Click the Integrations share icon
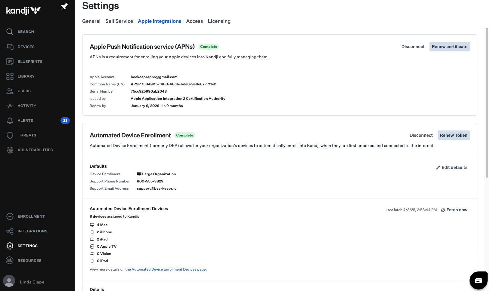 coord(10,231)
